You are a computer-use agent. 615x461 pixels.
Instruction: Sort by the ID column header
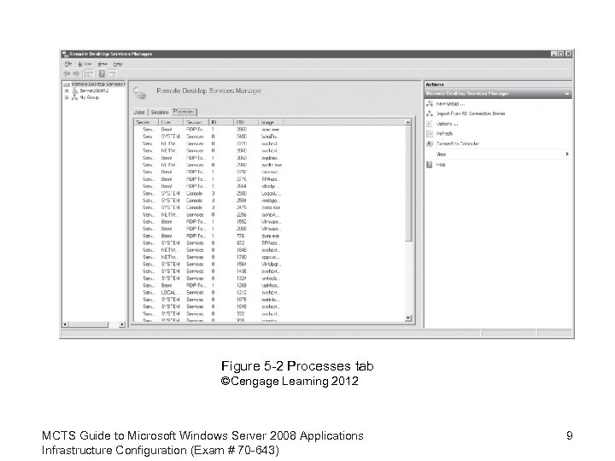pyautogui.click(x=221, y=122)
